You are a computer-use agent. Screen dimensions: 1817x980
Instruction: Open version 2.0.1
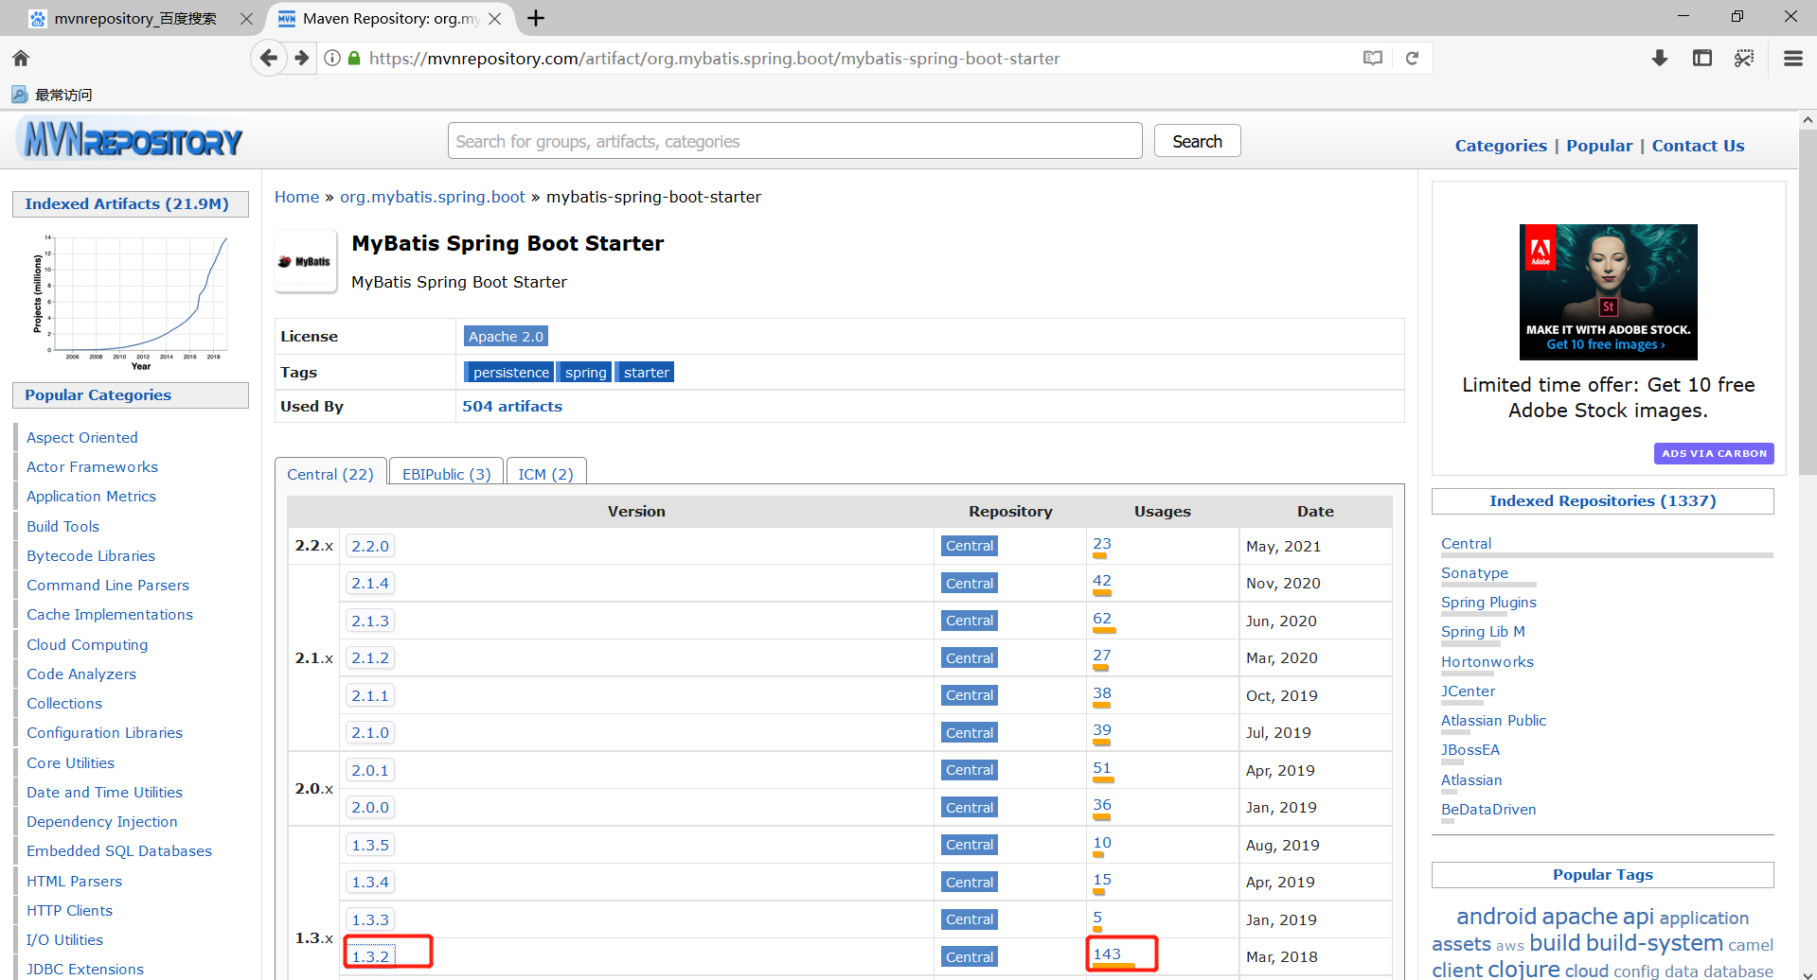[370, 770]
